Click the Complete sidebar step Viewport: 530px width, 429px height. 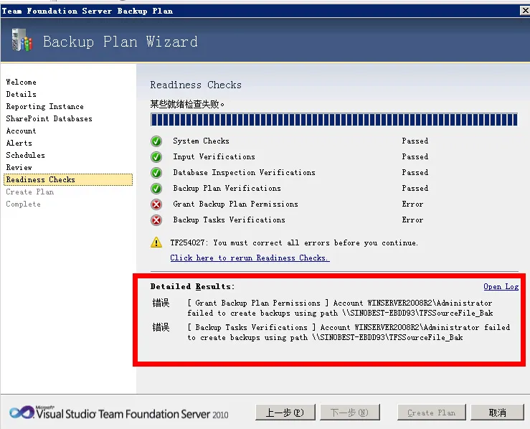pos(24,204)
